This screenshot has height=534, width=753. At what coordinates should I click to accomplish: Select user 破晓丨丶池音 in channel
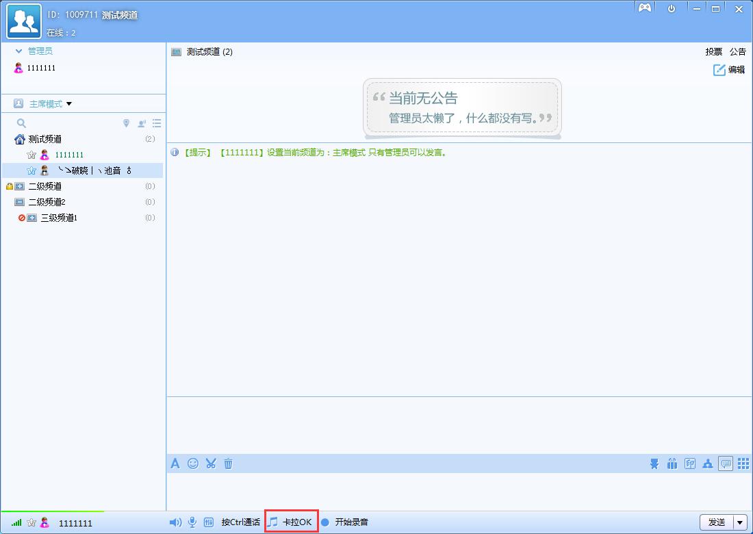tap(94, 170)
